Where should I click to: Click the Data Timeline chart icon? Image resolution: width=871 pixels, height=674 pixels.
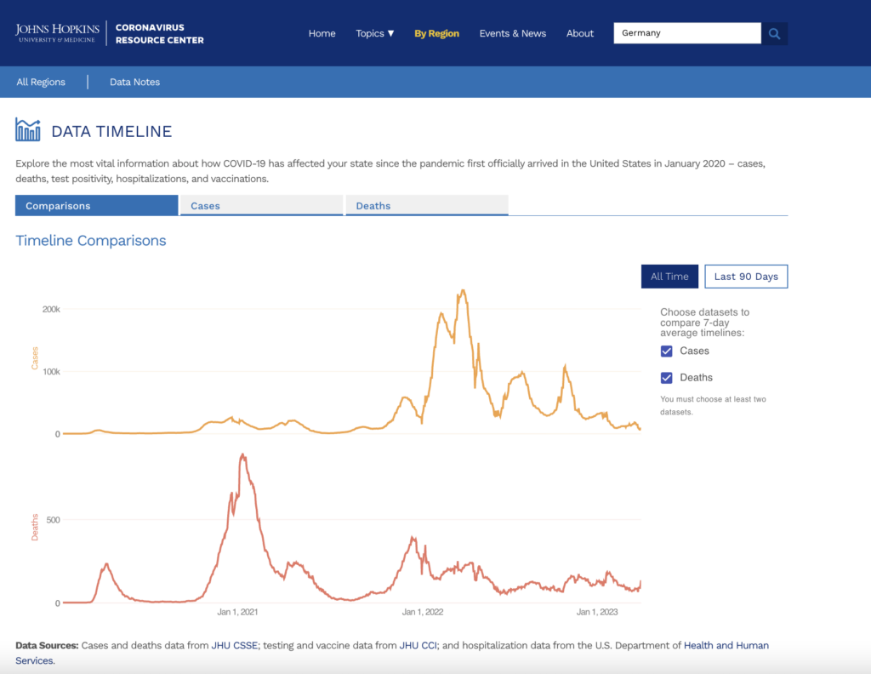click(28, 130)
